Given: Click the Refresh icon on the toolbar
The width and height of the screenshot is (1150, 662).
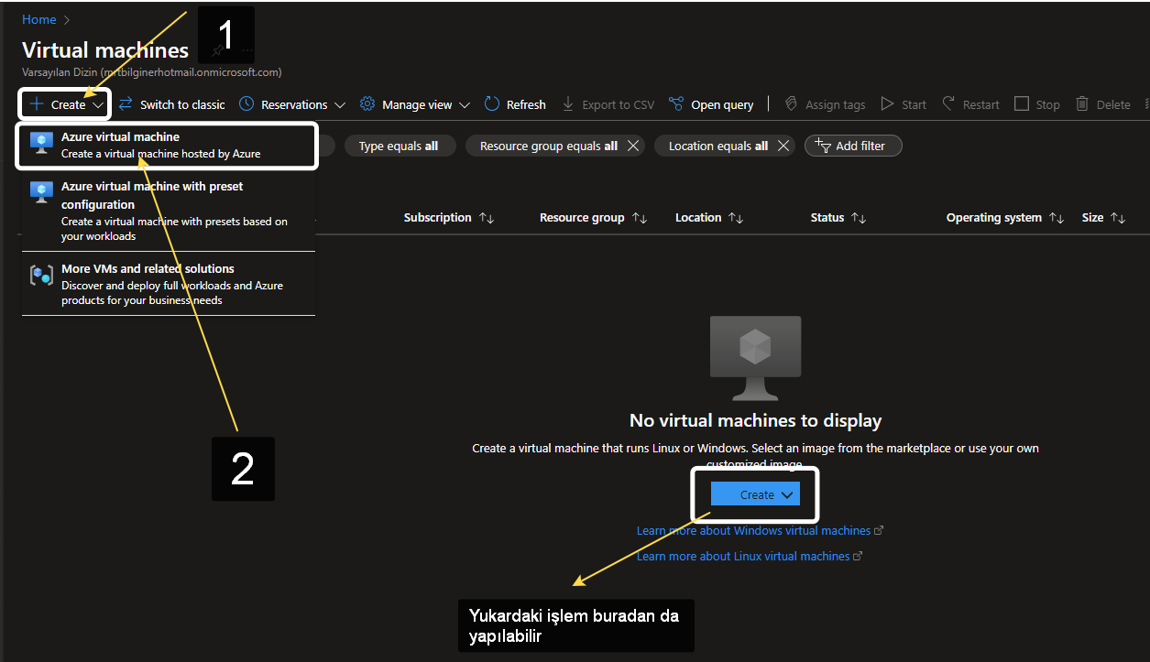Looking at the screenshot, I should click(491, 103).
